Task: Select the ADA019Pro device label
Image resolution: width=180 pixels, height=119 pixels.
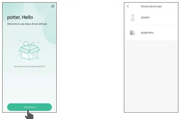Action: 147,33
